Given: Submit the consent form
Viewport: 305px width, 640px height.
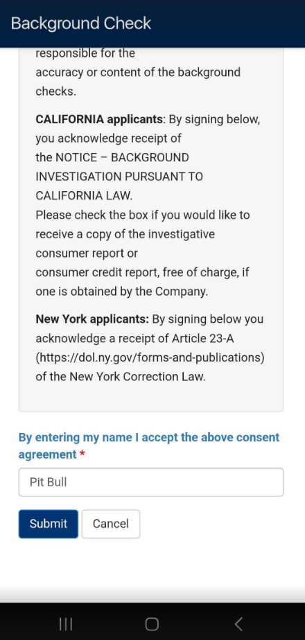Looking at the screenshot, I should point(49,524).
